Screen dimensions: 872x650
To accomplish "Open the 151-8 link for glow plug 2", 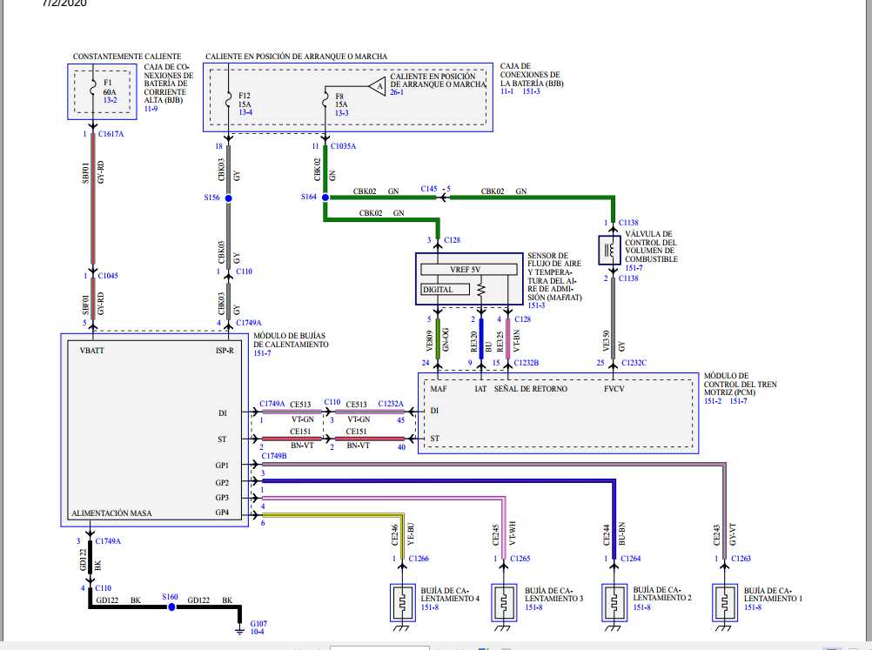I will [641, 607].
